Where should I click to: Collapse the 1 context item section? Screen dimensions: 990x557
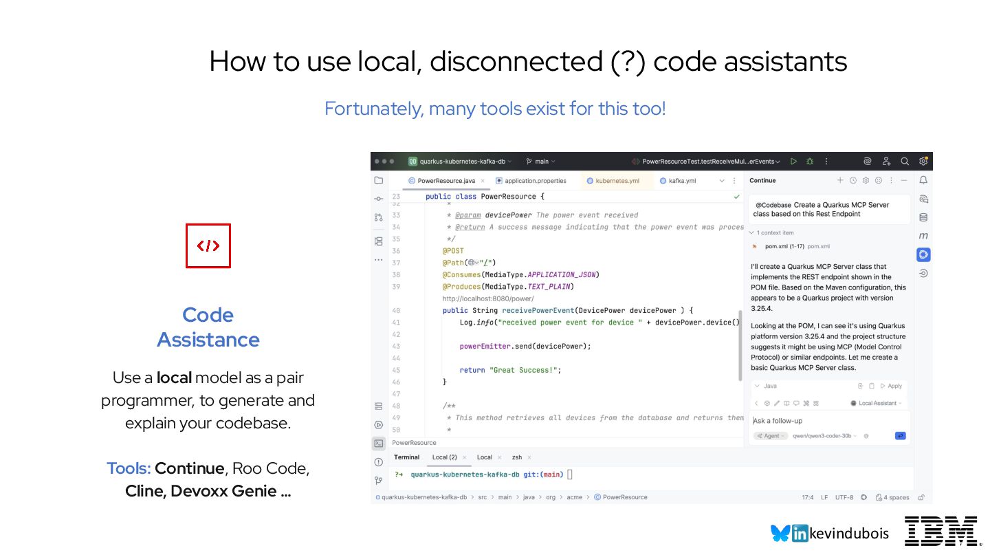pyautogui.click(x=771, y=233)
